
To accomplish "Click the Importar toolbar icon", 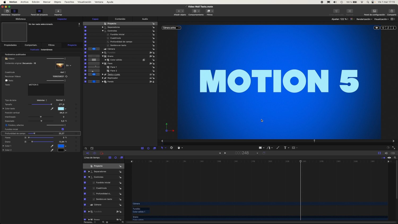I will [58, 11].
